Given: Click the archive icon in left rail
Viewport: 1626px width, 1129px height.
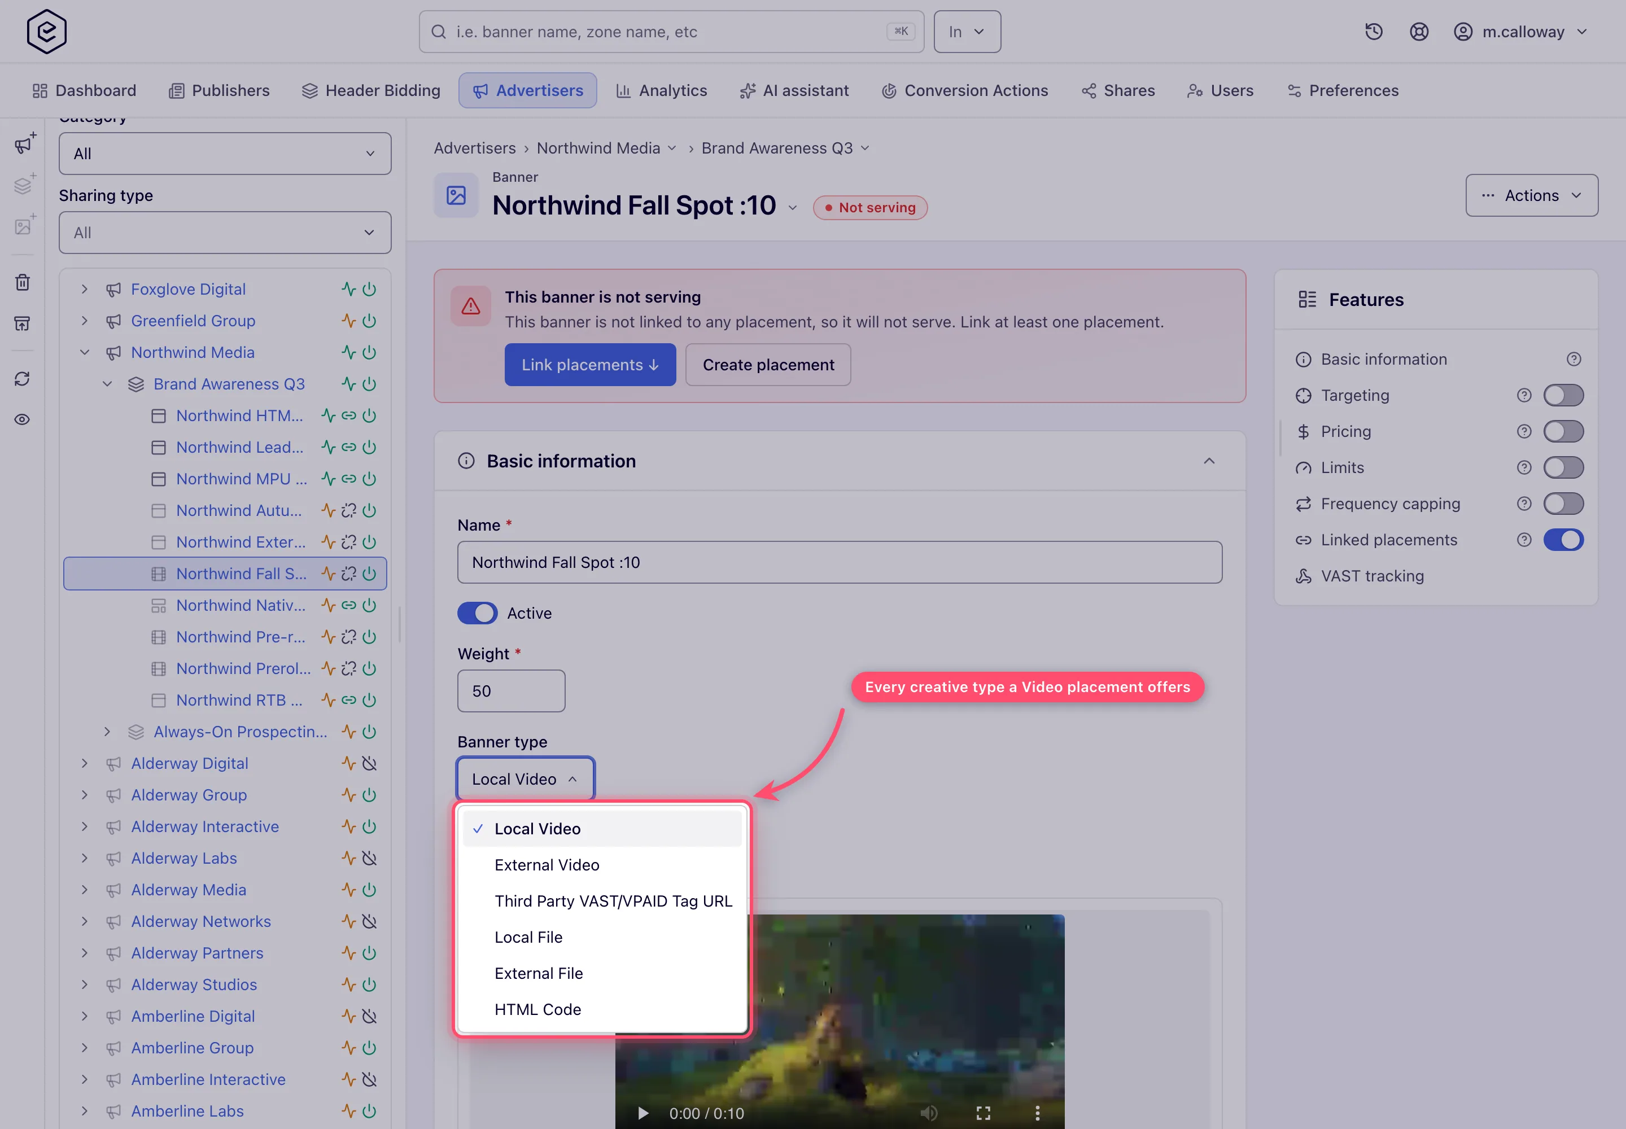Looking at the screenshot, I should point(23,323).
